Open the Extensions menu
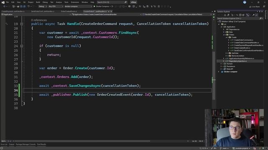This screenshot has width=268, height=150. coord(75,2)
